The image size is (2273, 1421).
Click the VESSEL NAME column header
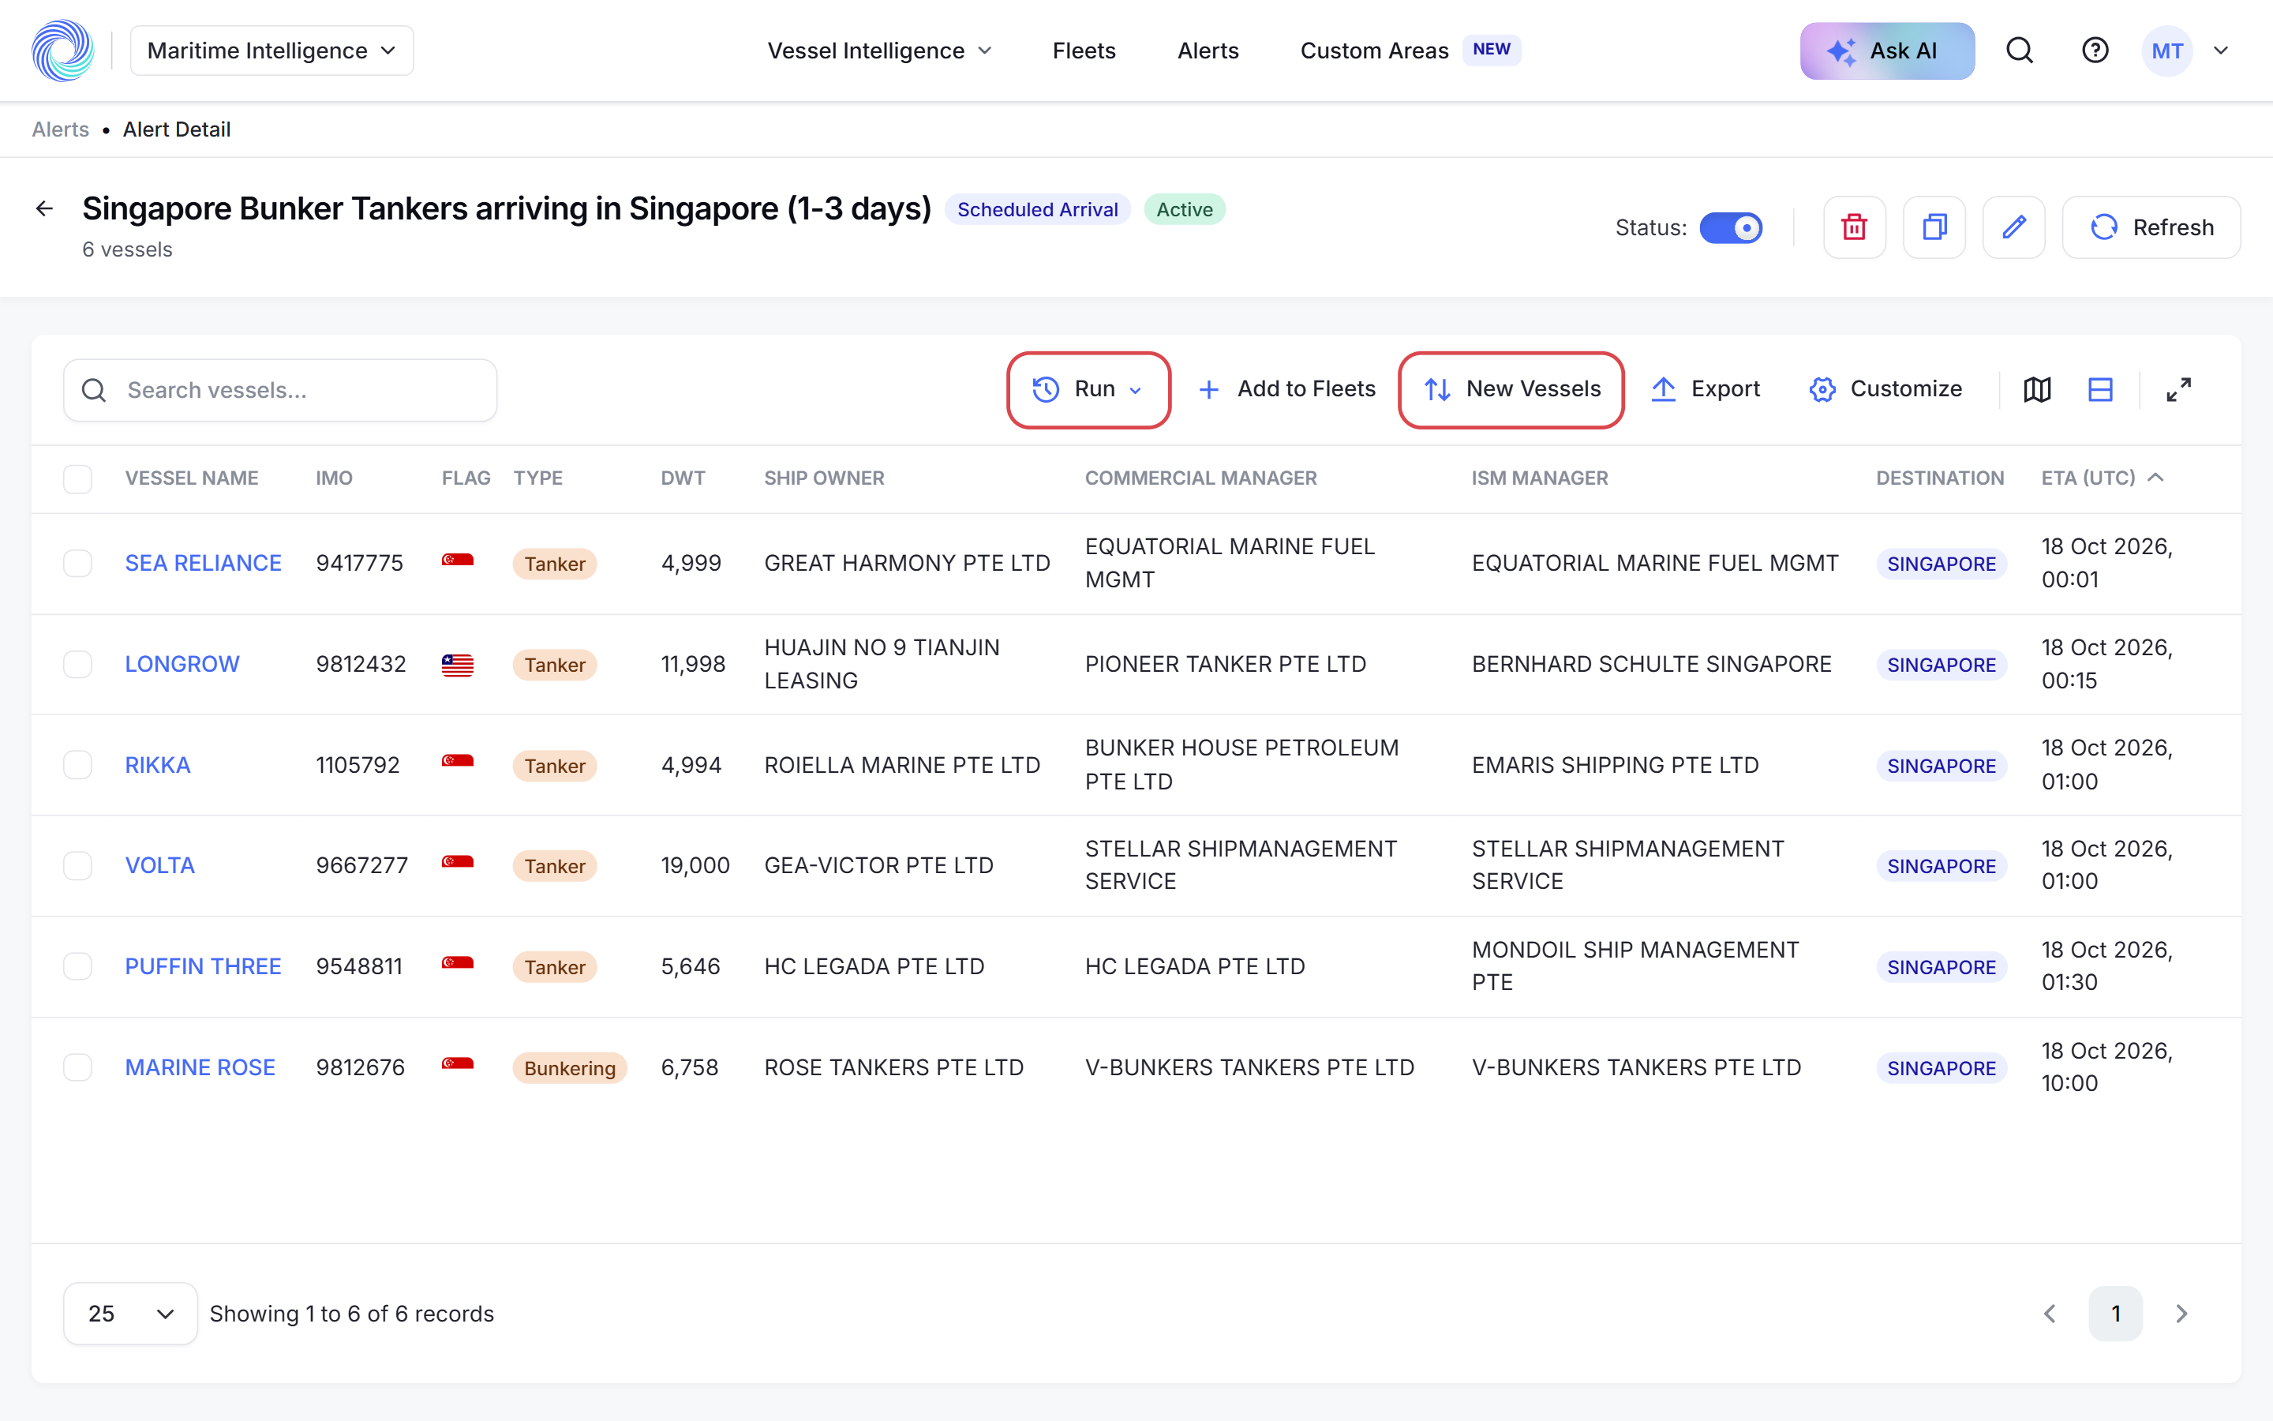coord(192,478)
